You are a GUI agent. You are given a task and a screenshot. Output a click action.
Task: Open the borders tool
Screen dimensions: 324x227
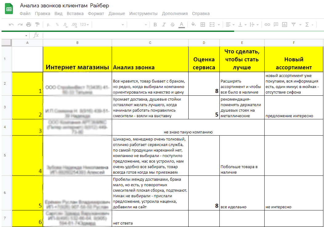[x=203, y=25]
